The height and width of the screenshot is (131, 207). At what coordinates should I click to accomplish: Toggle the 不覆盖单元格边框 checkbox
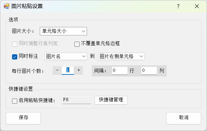[x=77, y=44]
